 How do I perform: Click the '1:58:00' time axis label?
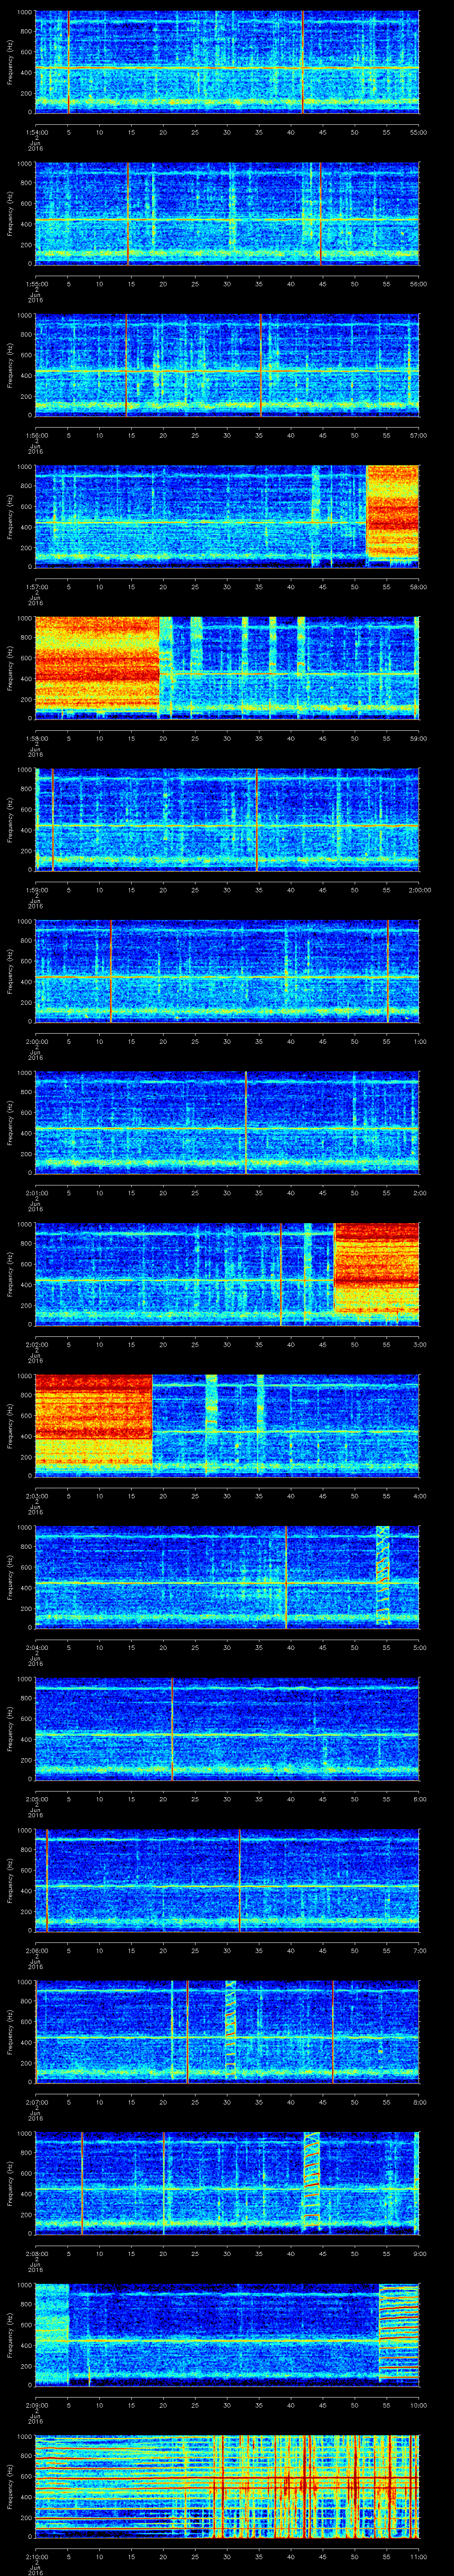36,738
